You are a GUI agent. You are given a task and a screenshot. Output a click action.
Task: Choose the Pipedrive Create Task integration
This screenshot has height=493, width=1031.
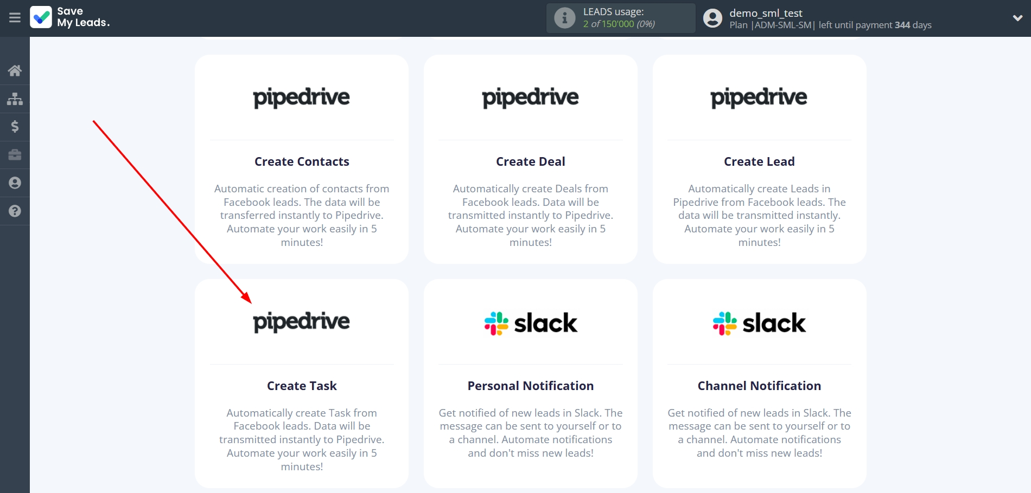tap(302, 385)
